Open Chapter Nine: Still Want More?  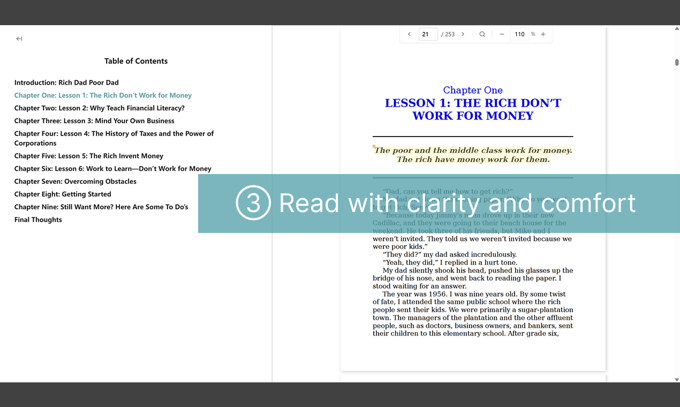tap(101, 207)
